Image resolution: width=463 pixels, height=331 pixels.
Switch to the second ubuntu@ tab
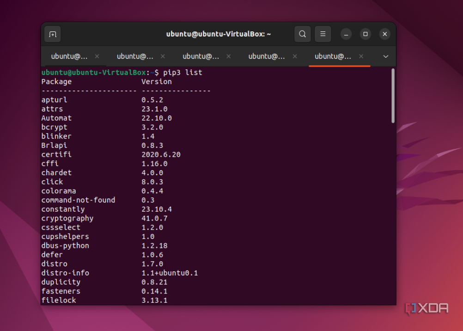pos(135,56)
